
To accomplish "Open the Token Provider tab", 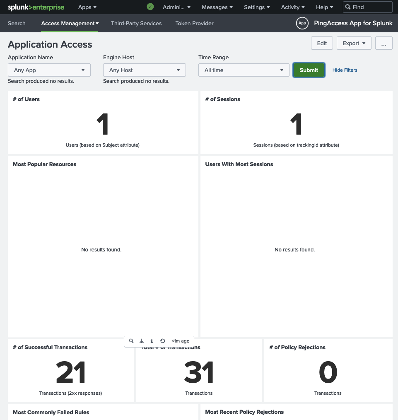I will click(194, 23).
